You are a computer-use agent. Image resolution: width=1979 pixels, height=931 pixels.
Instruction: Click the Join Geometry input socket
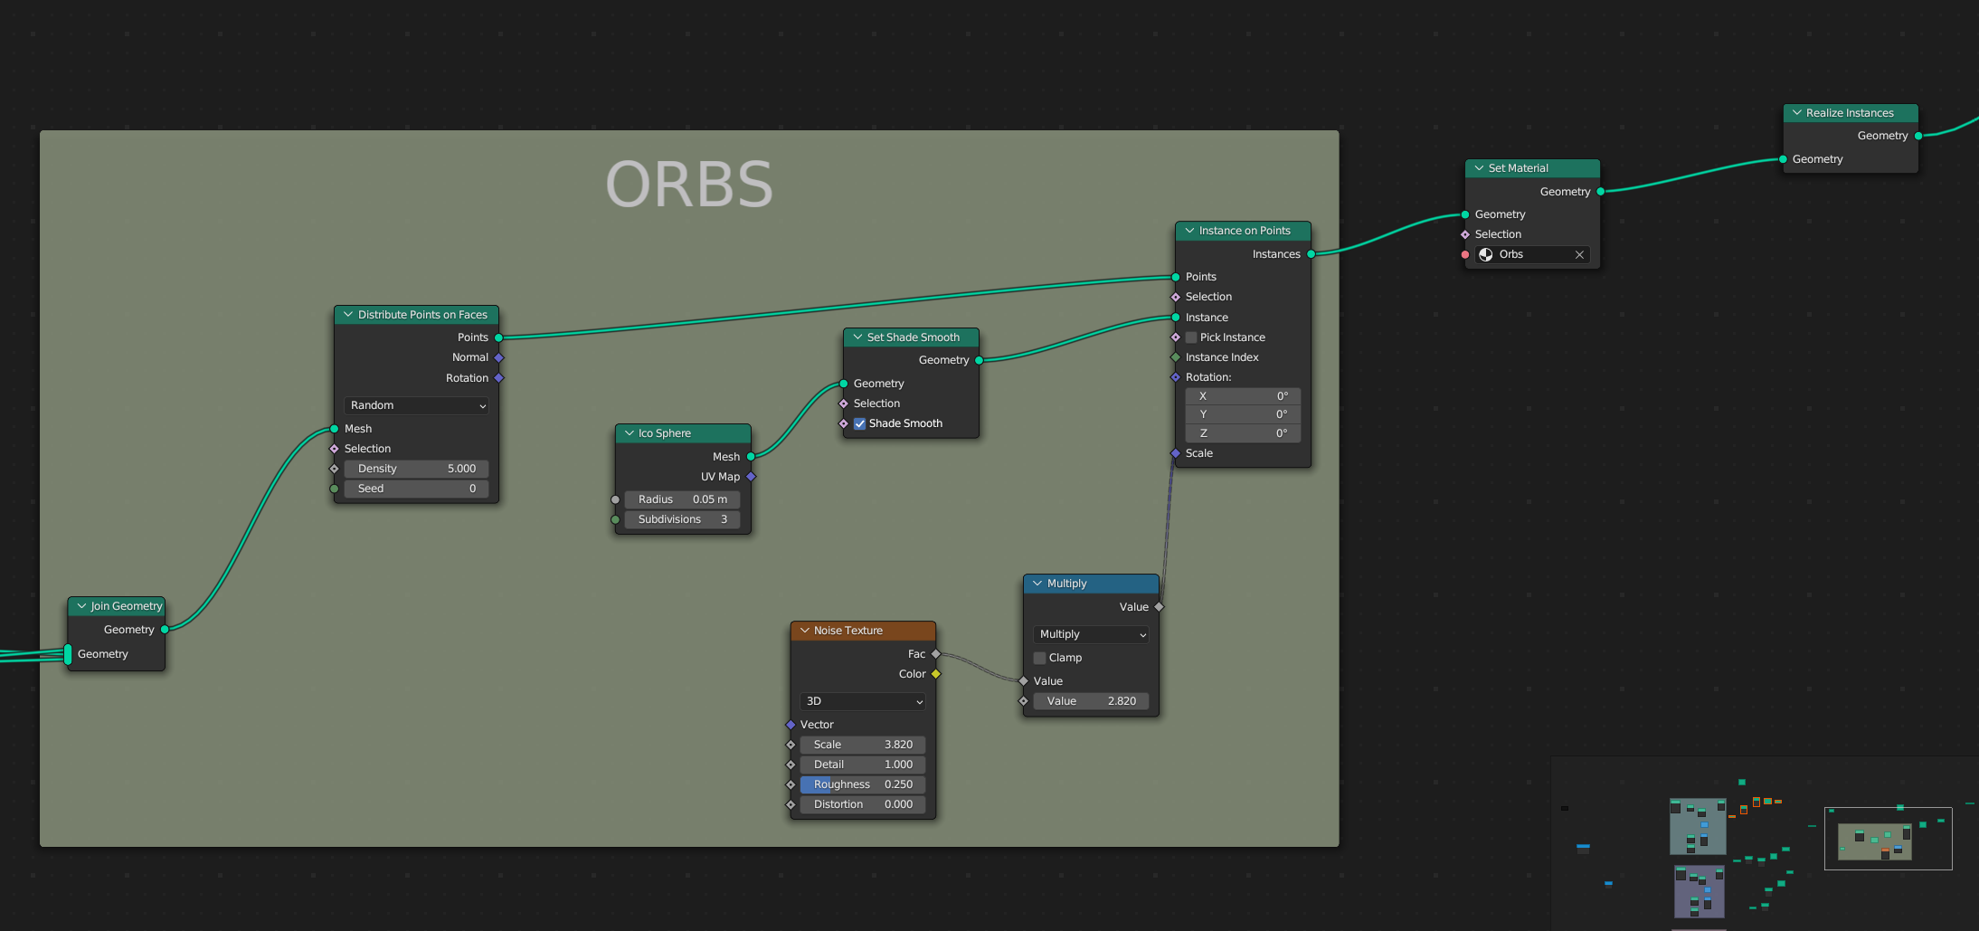[x=68, y=654]
